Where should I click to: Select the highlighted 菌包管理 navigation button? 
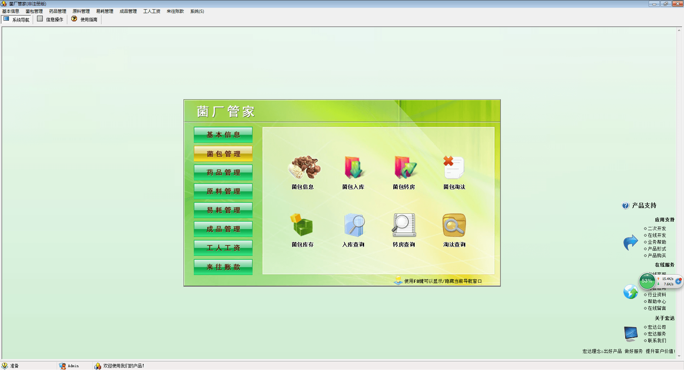223,154
